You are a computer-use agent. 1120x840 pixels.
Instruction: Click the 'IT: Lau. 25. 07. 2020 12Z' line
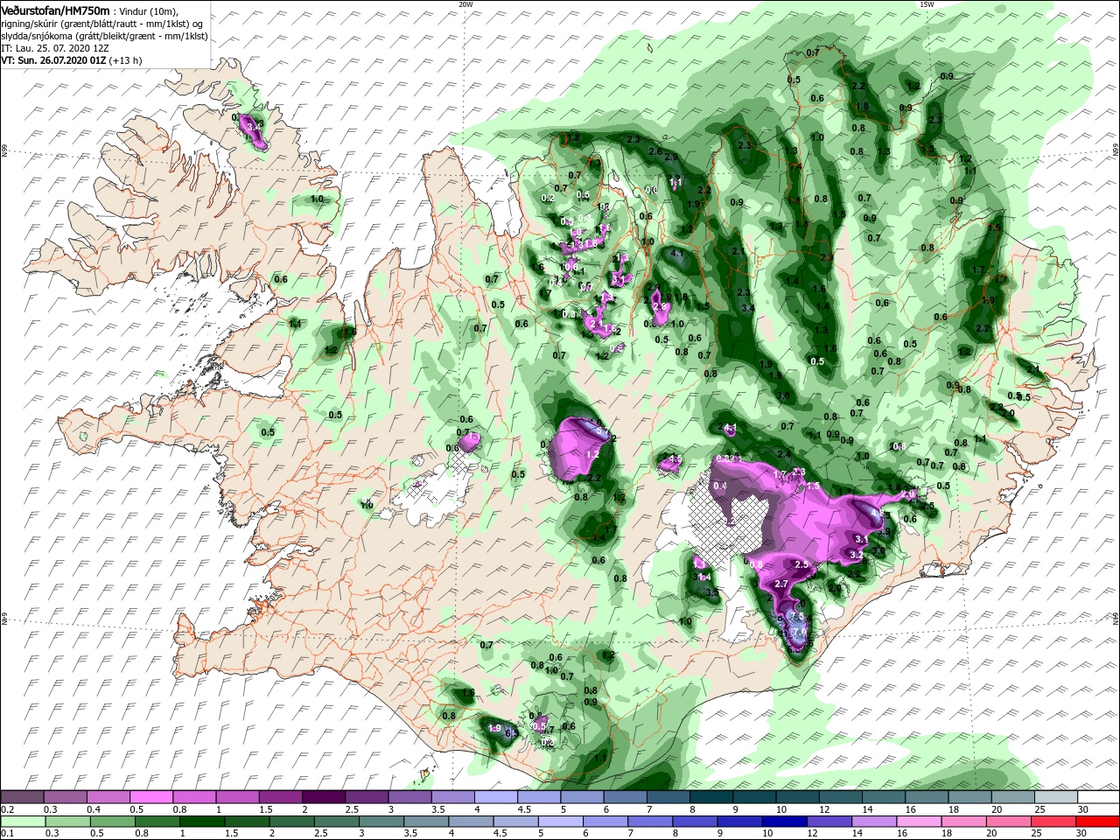55,48
